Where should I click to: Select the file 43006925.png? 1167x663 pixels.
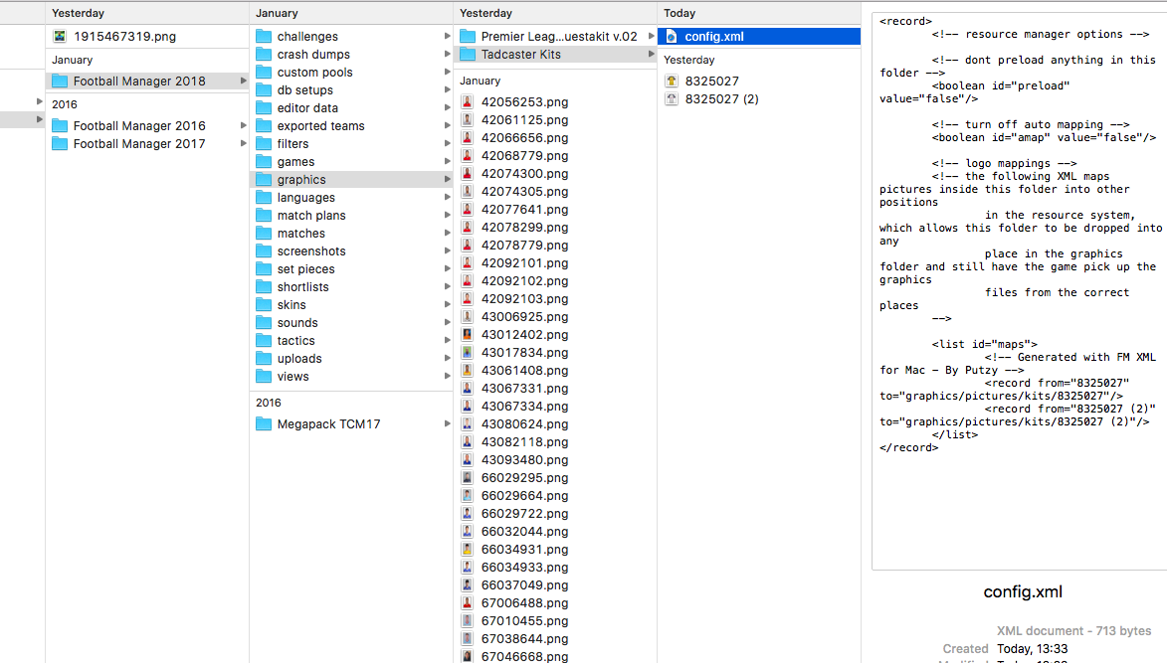(524, 317)
